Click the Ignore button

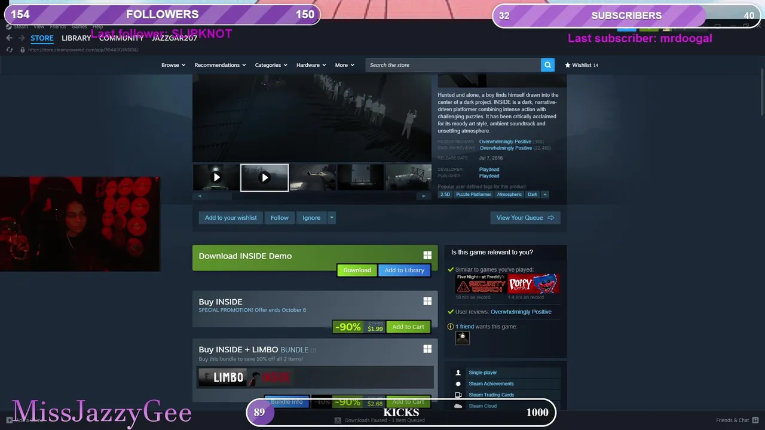click(x=311, y=218)
